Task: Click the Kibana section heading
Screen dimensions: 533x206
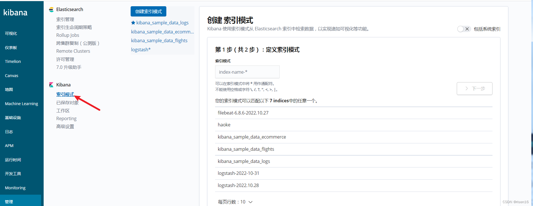Action: (x=63, y=85)
